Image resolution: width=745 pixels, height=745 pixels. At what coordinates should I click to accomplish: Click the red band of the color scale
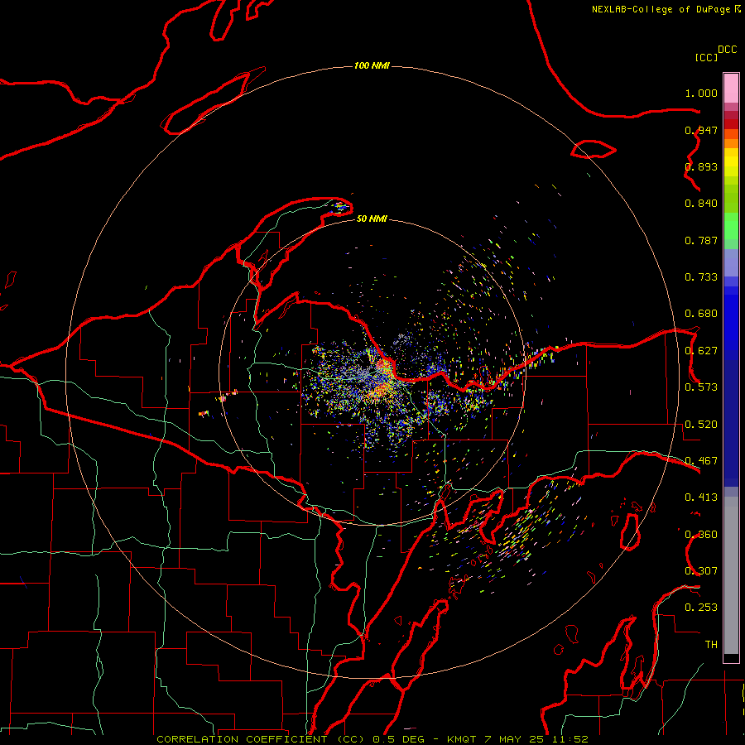pos(731,123)
